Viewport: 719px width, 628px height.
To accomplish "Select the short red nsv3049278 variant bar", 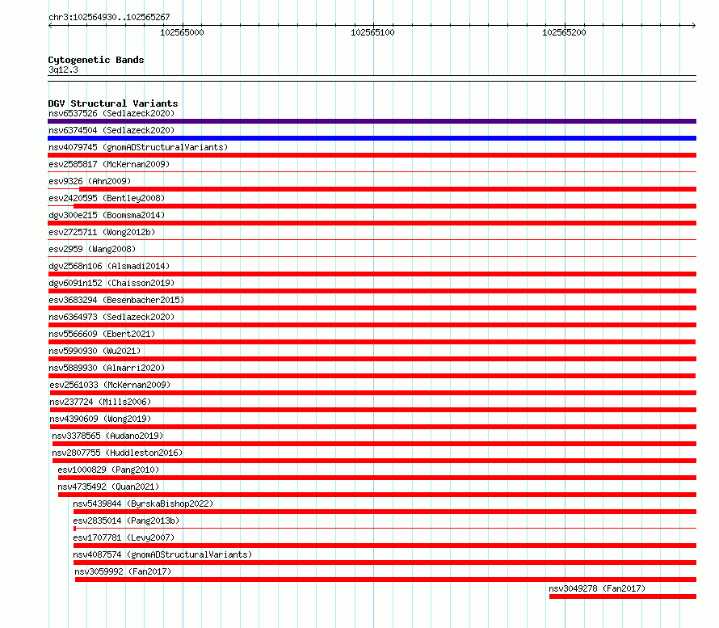I will (x=623, y=596).
